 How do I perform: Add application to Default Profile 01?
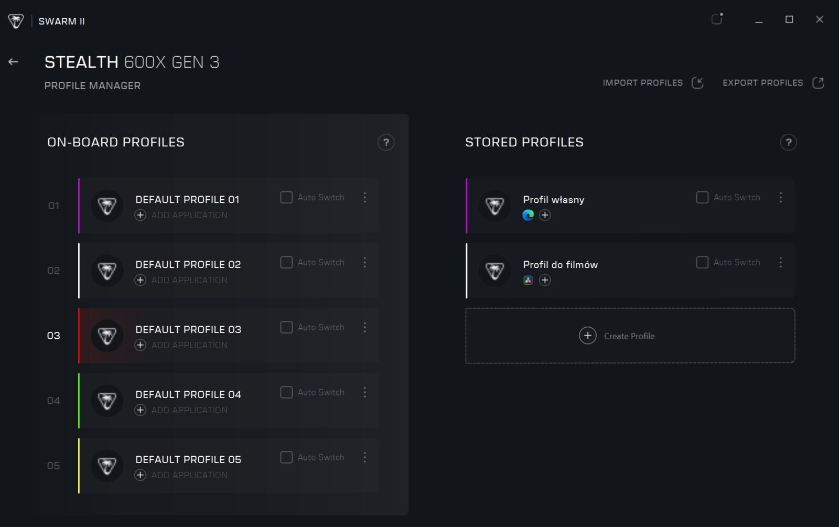[141, 215]
